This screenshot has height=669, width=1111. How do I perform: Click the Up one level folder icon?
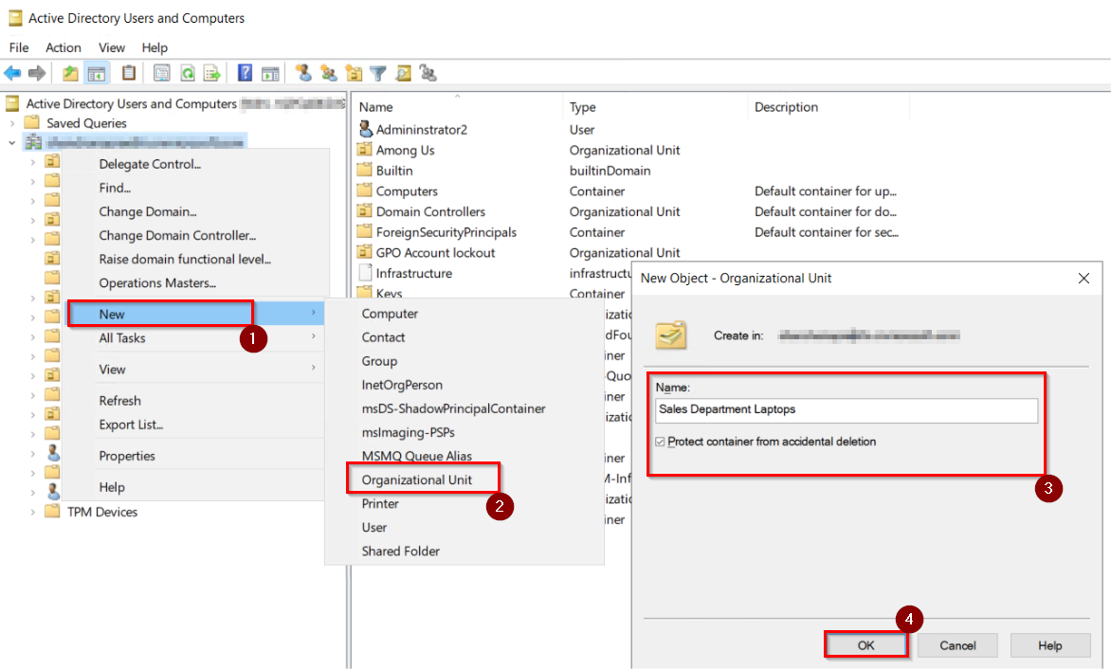point(71,73)
